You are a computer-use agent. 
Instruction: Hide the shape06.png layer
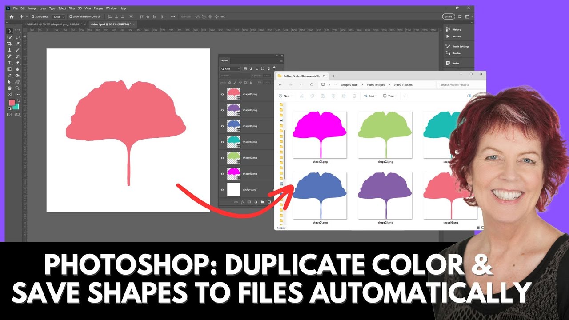coord(222,94)
